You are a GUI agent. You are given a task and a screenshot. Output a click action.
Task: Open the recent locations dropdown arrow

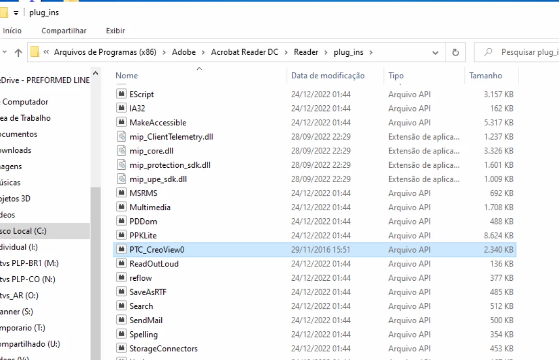point(4,52)
